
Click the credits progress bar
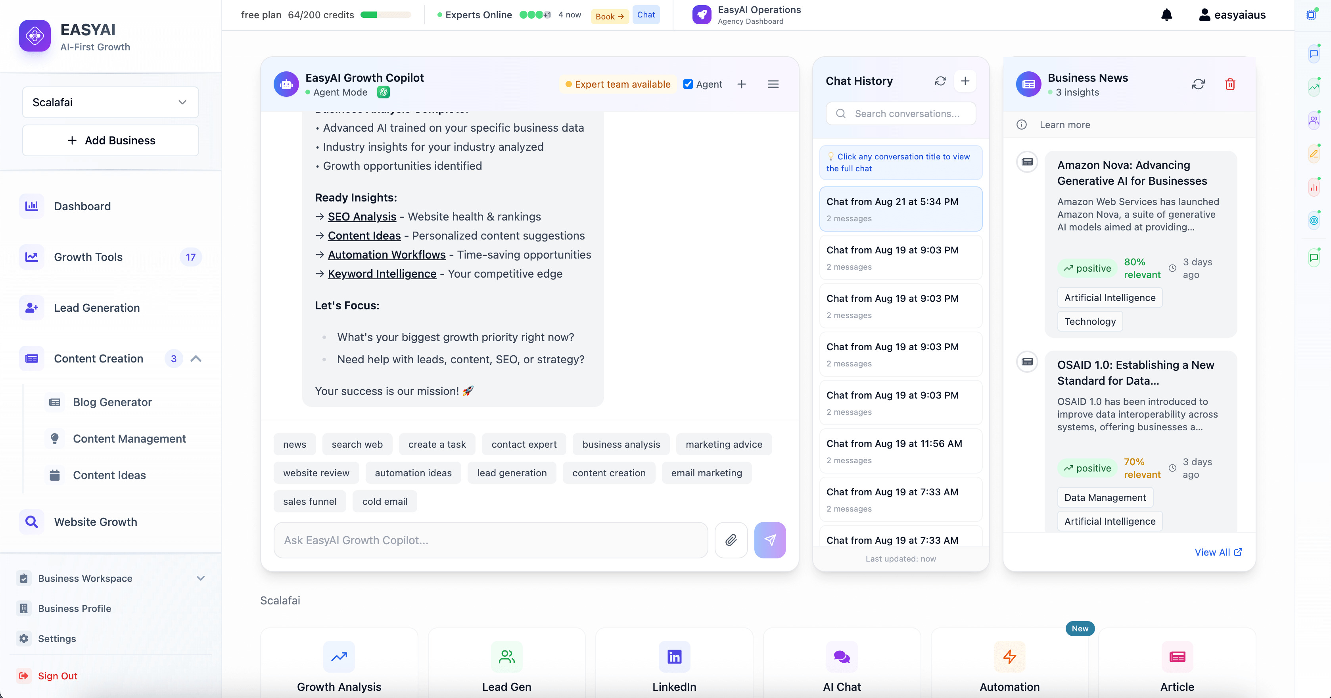(385, 15)
